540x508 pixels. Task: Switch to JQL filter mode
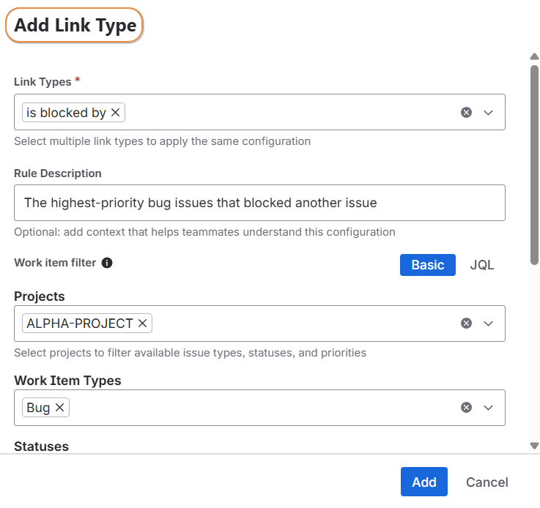click(x=482, y=265)
